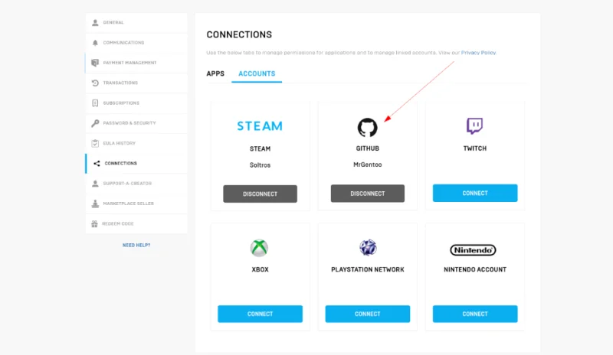The width and height of the screenshot is (613, 355).
Task: Open Redeem Code page
Action: [x=136, y=223]
